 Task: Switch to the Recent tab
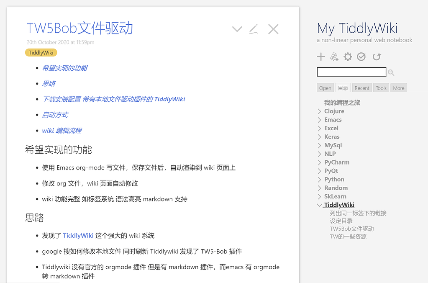click(x=361, y=87)
